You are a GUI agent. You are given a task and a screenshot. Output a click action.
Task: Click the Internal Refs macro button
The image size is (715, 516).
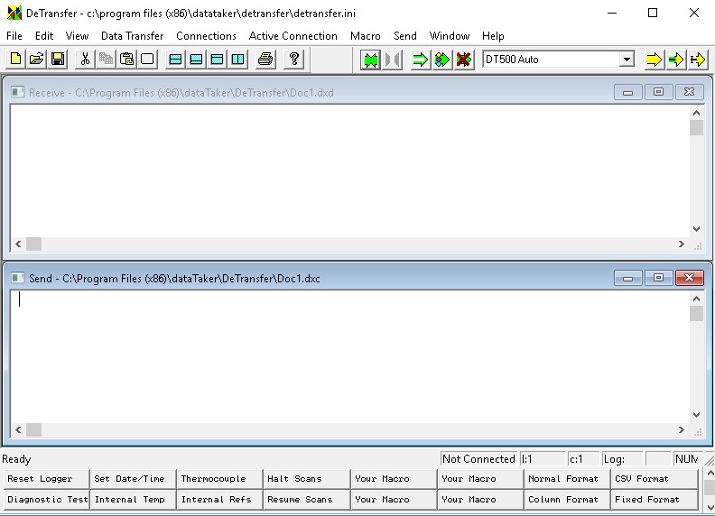click(219, 500)
